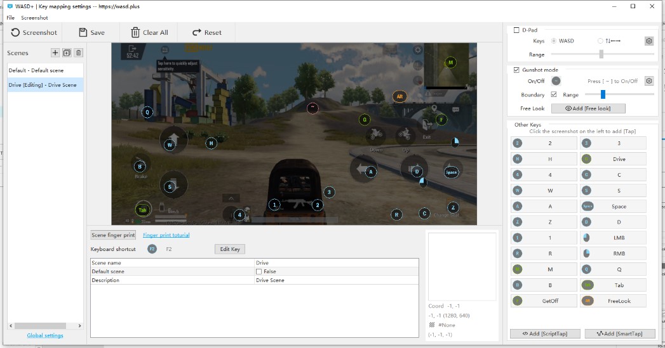Select the Alt key marker on the screenshot

[x=400, y=96]
